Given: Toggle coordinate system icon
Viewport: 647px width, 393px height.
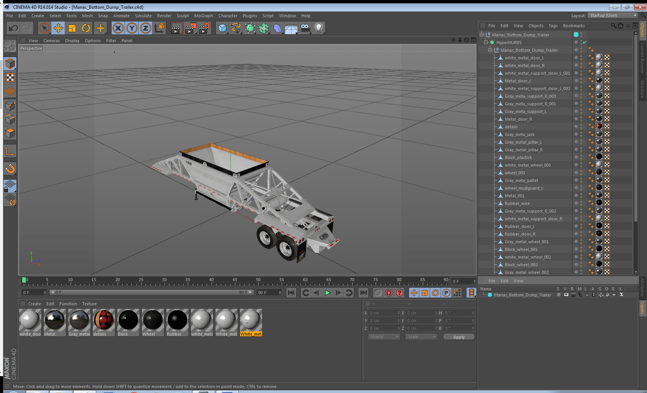Looking at the screenshot, I should 159,28.
